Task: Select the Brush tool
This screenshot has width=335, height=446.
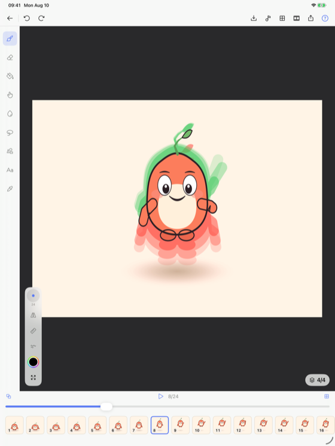Action: click(x=10, y=38)
